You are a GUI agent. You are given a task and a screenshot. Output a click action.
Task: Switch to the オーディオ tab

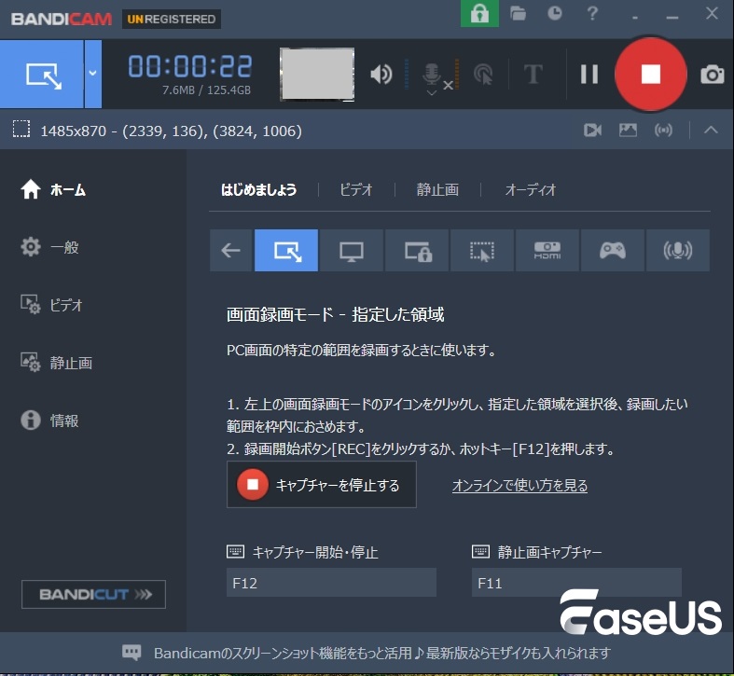click(531, 189)
